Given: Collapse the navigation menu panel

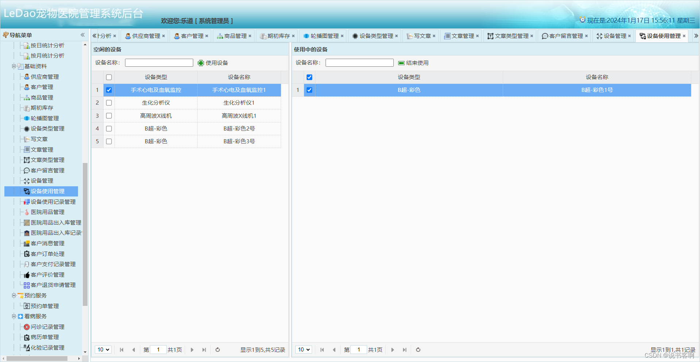Looking at the screenshot, I should pyautogui.click(x=82, y=35).
